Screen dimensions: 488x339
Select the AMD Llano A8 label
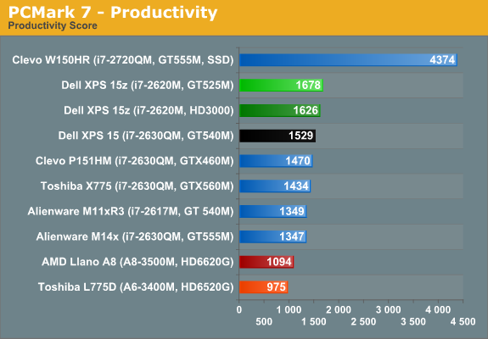[x=137, y=262]
